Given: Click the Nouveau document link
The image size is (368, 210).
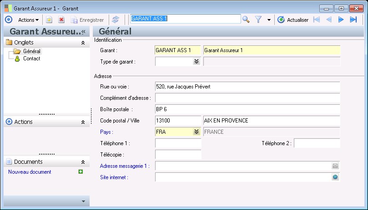Looking at the screenshot, I should tap(30, 172).
